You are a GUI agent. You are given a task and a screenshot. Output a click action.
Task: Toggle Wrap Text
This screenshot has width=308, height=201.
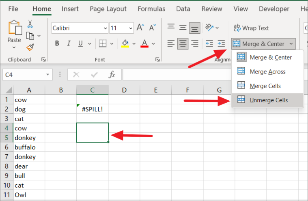point(251,28)
